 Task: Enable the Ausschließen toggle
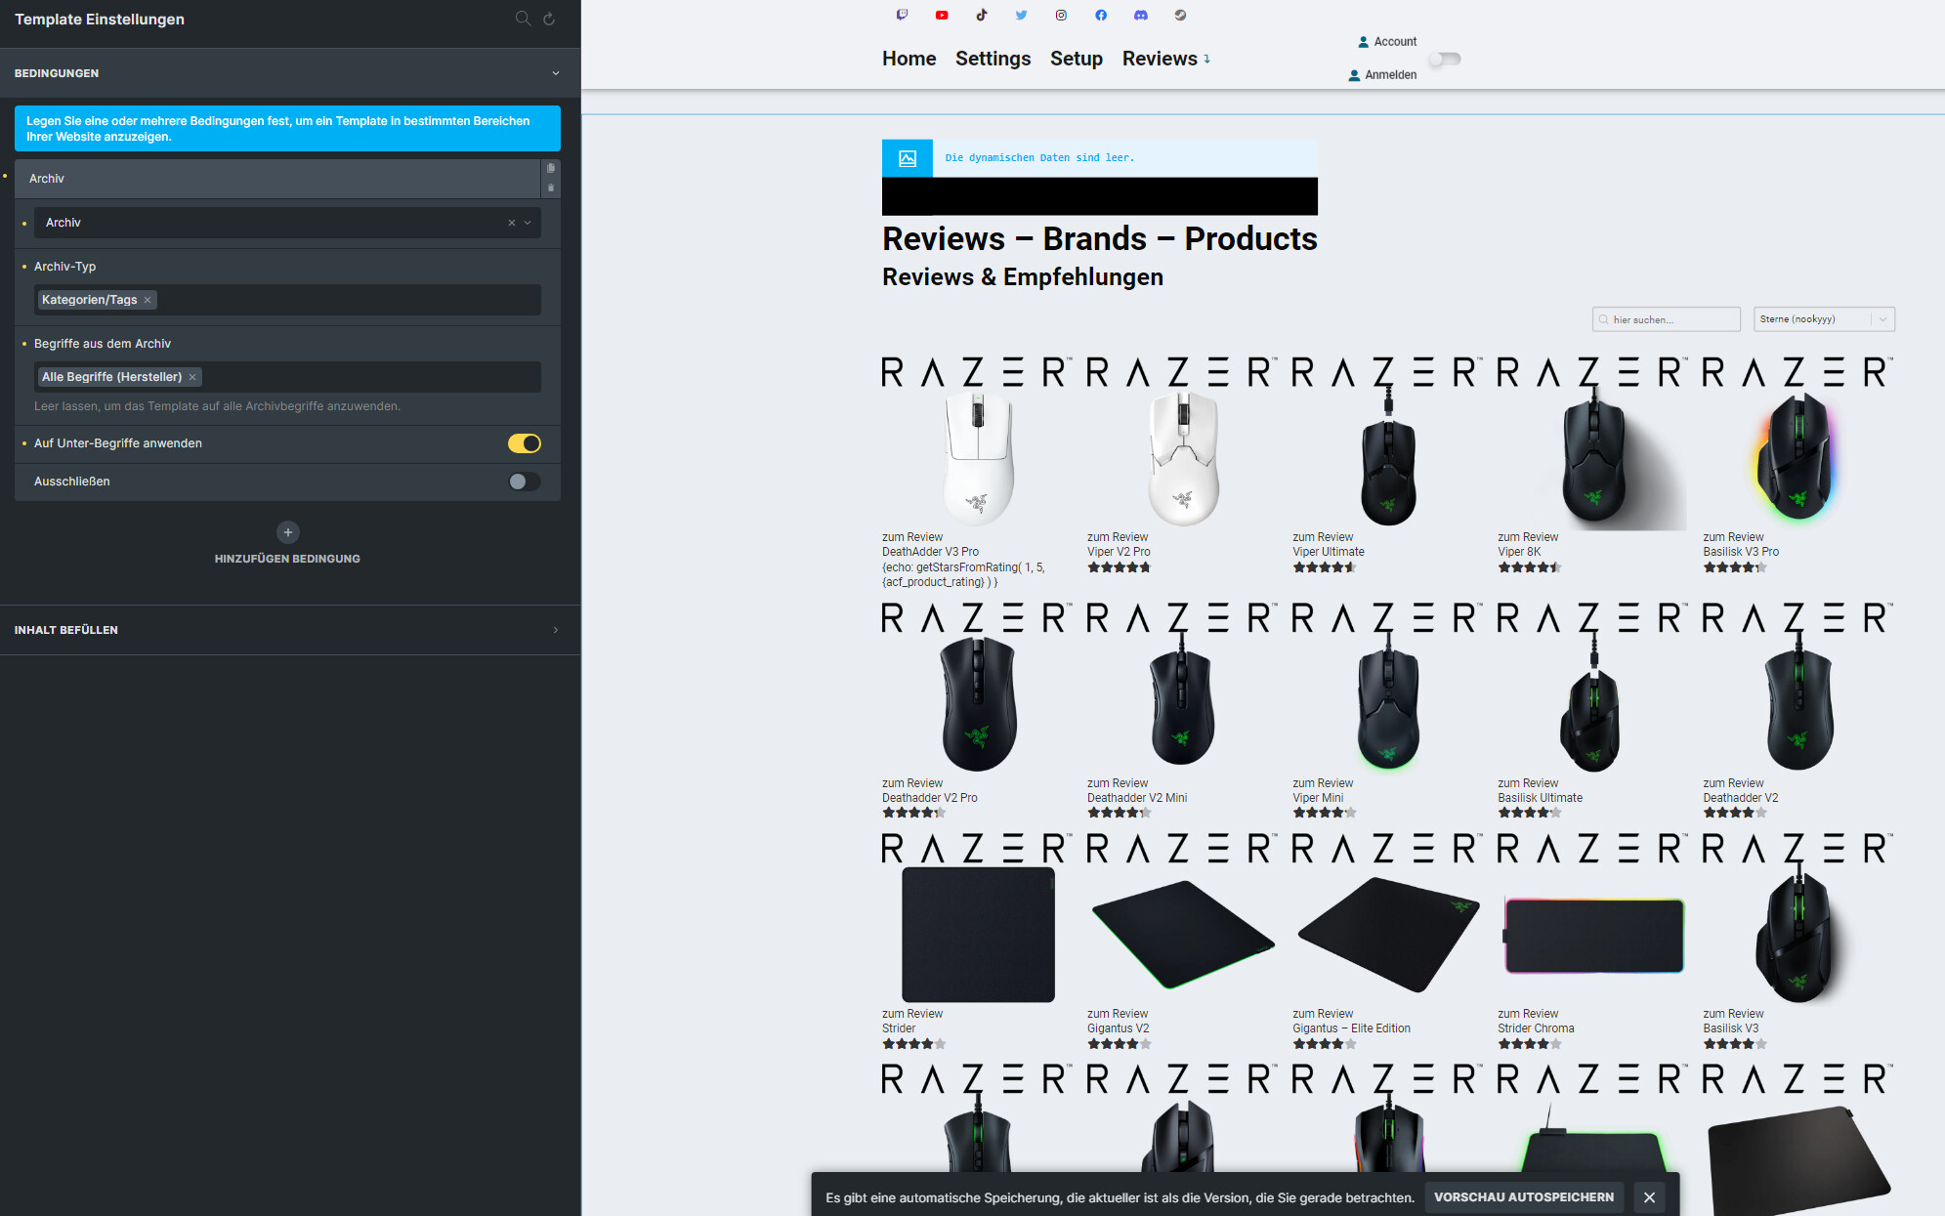point(525,482)
